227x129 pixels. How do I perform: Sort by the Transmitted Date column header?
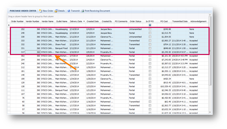tap(180, 21)
